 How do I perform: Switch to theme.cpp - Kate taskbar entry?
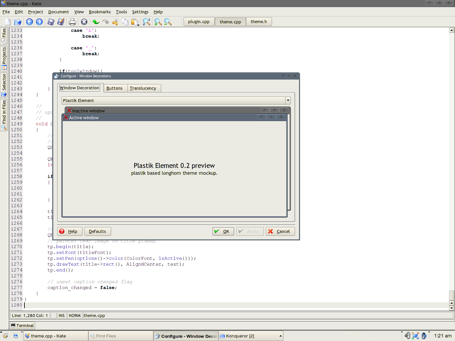[x=56, y=336]
